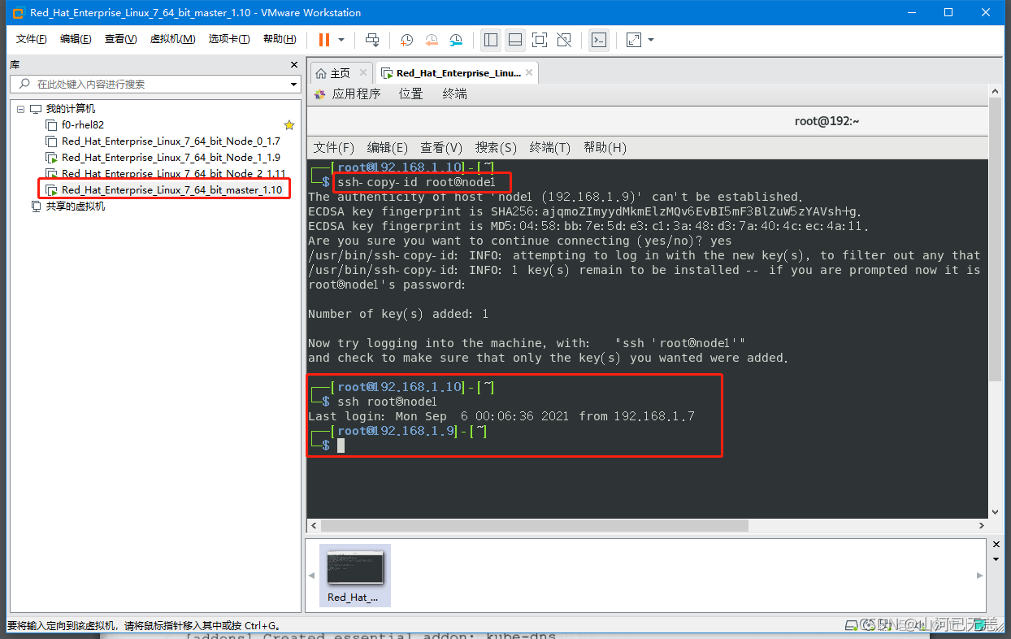Take a snapshot of the virtual machine
The height and width of the screenshot is (639, 1011).
click(406, 40)
